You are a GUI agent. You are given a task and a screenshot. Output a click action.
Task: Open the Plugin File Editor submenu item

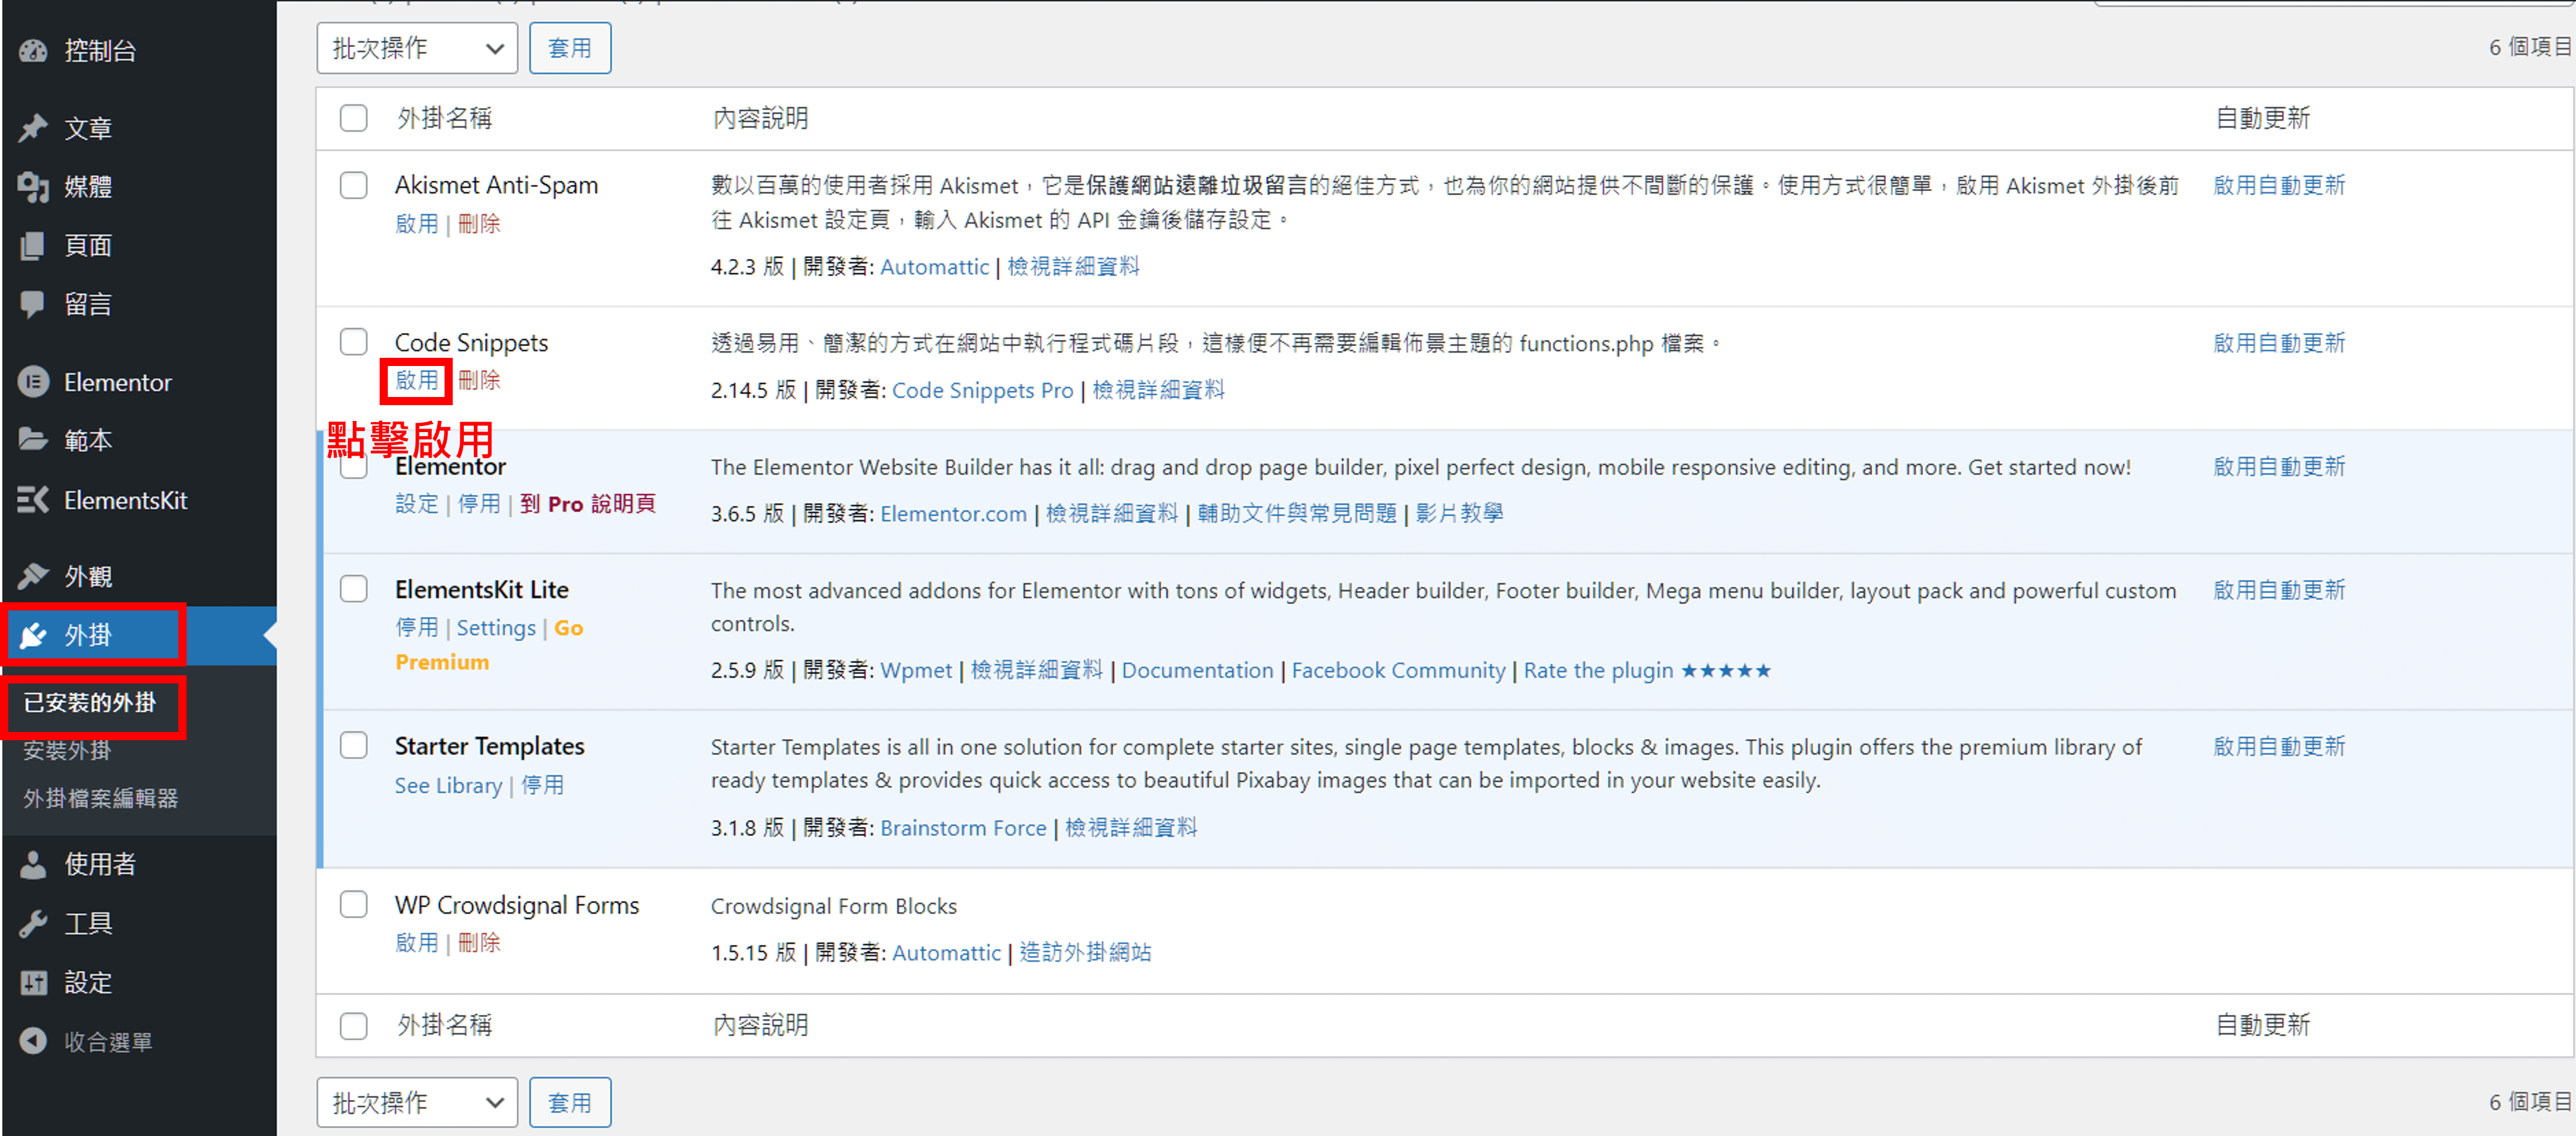click(100, 798)
